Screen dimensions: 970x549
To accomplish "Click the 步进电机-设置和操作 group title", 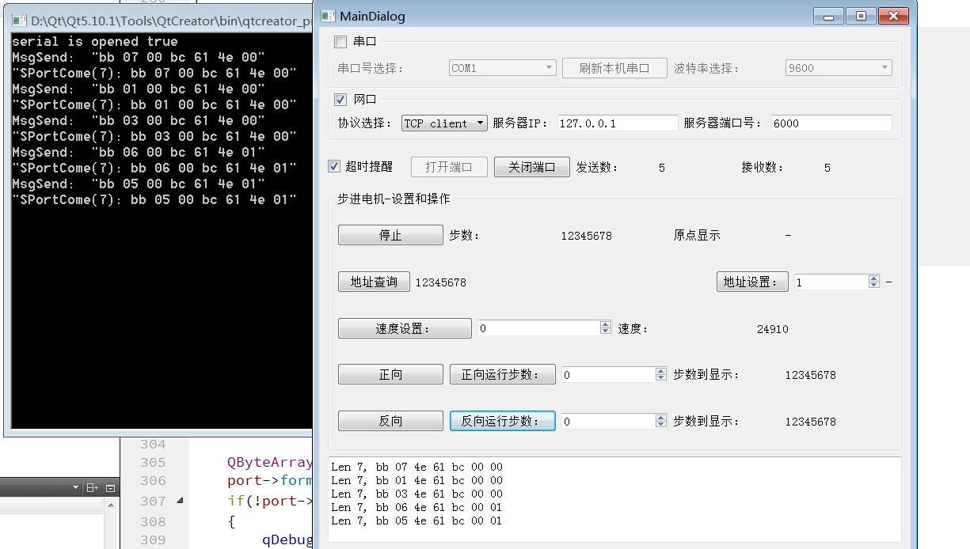I will (394, 199).
